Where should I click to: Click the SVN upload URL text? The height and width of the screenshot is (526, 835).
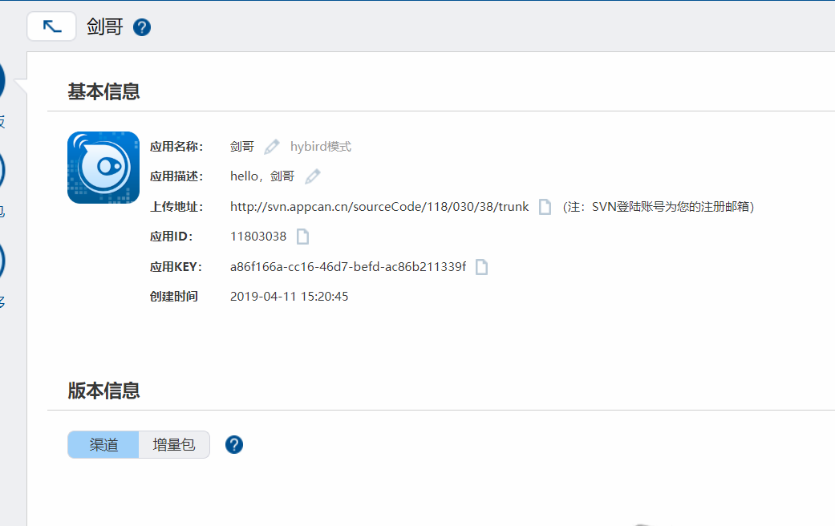(x=379, y=207)
